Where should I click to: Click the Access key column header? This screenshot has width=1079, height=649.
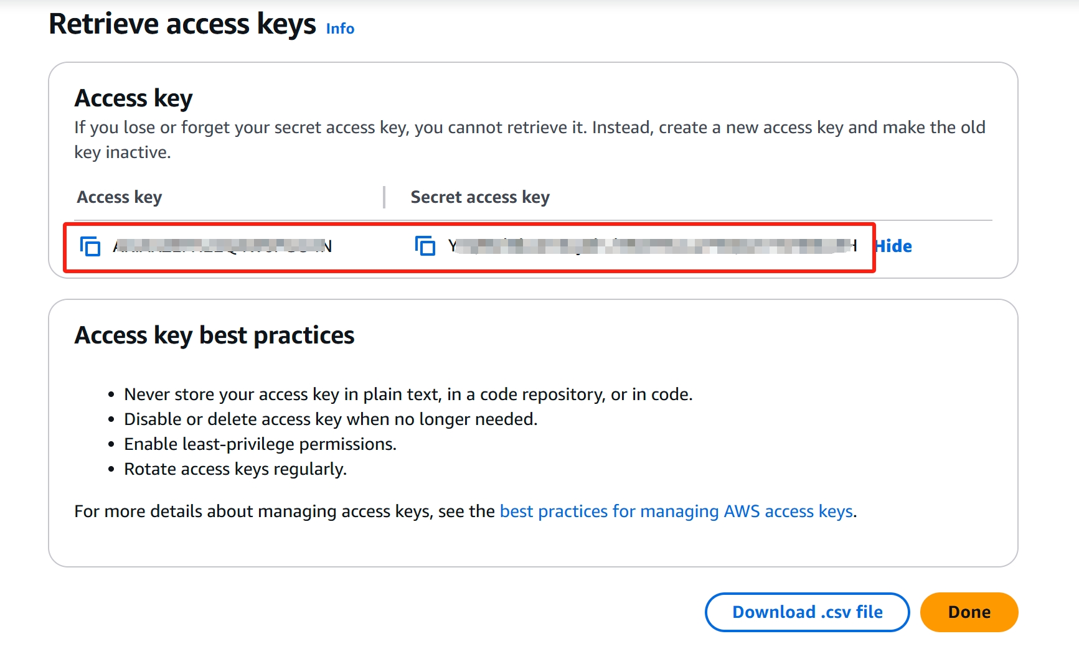(x=120, y=197)
